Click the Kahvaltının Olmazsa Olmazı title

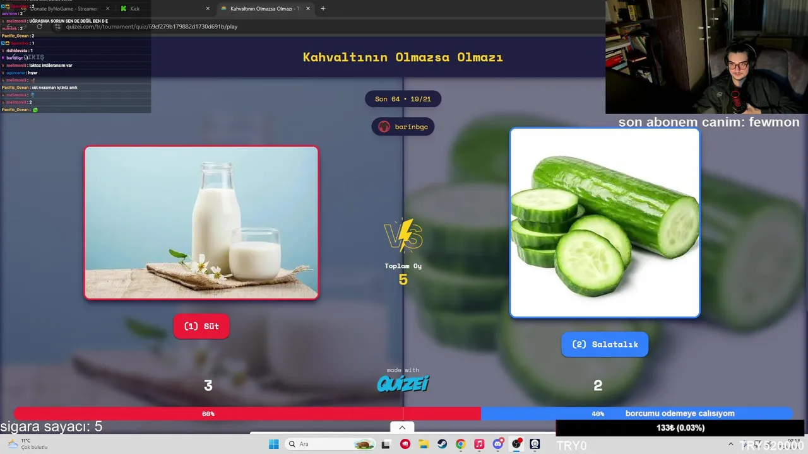click(x=403, y=57)
